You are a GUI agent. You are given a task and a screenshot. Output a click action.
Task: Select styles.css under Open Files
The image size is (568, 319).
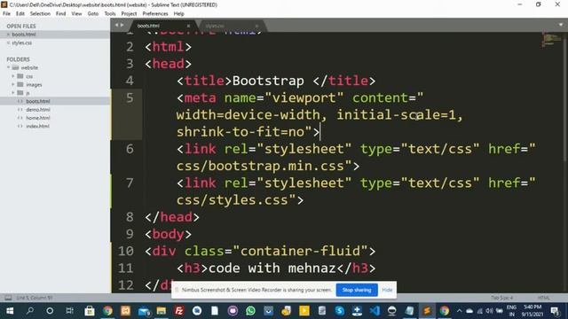(21, 43)
